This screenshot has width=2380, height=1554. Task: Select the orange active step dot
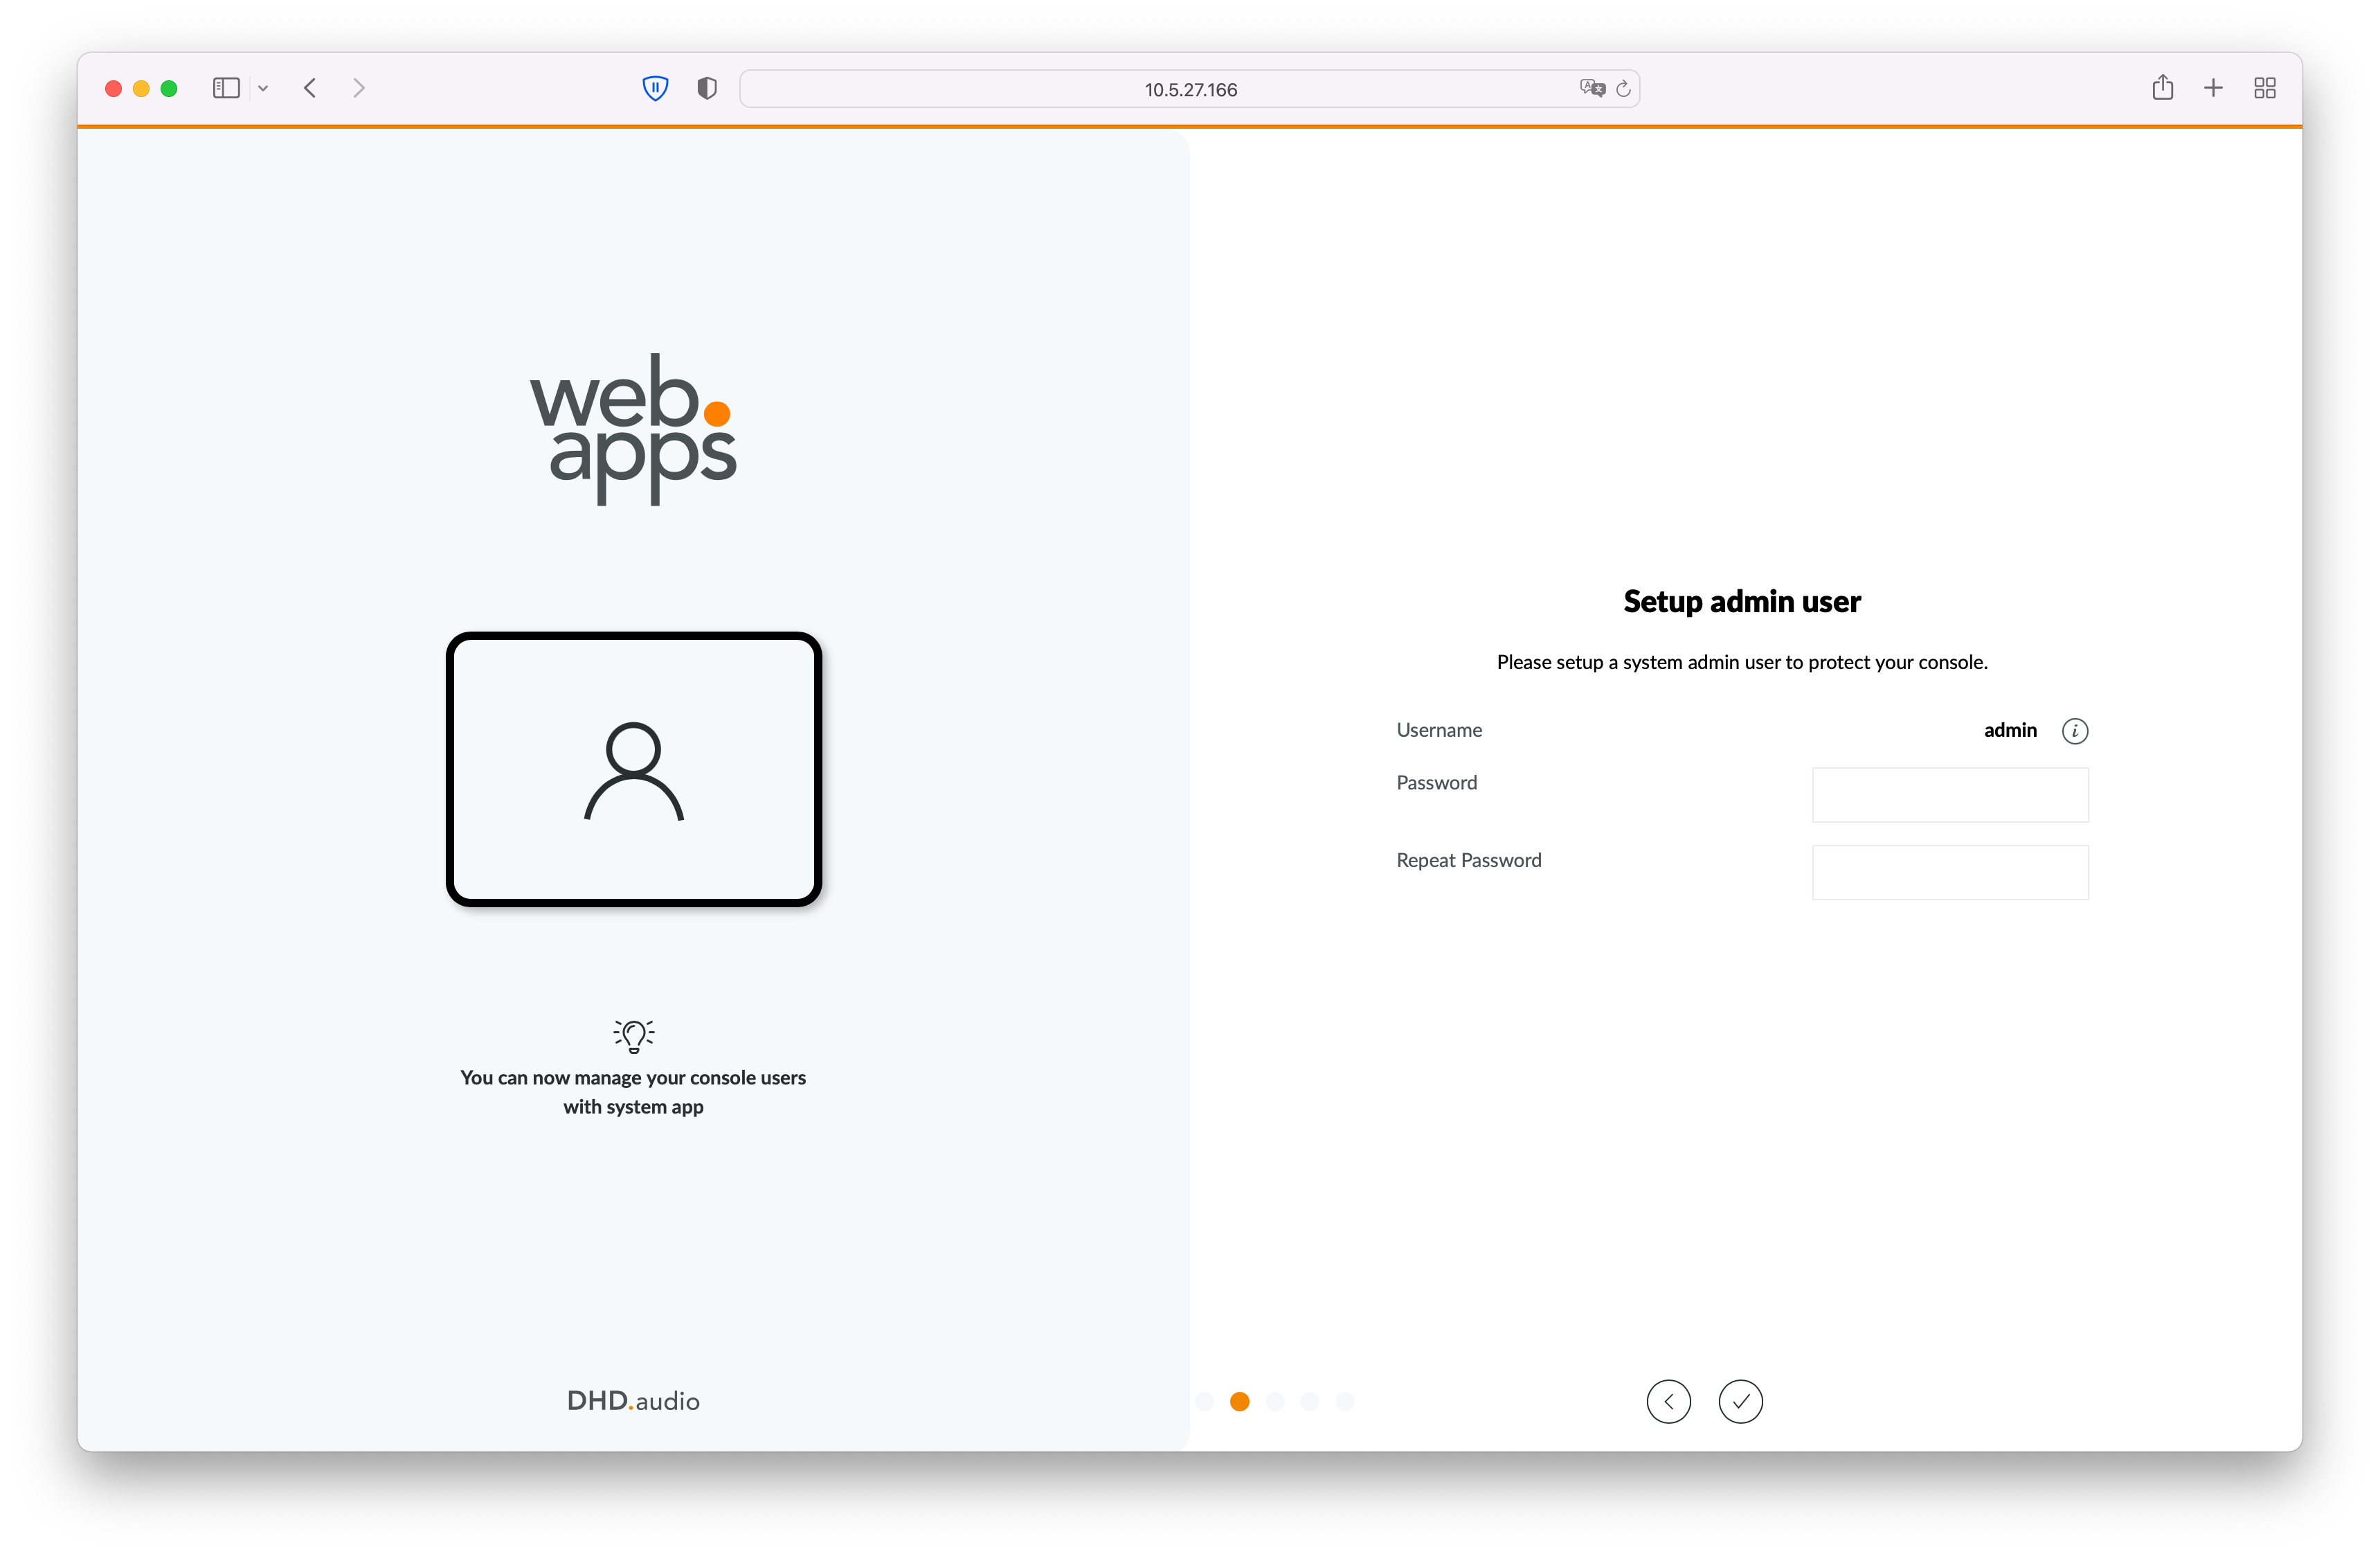tap(1239, 1401)
